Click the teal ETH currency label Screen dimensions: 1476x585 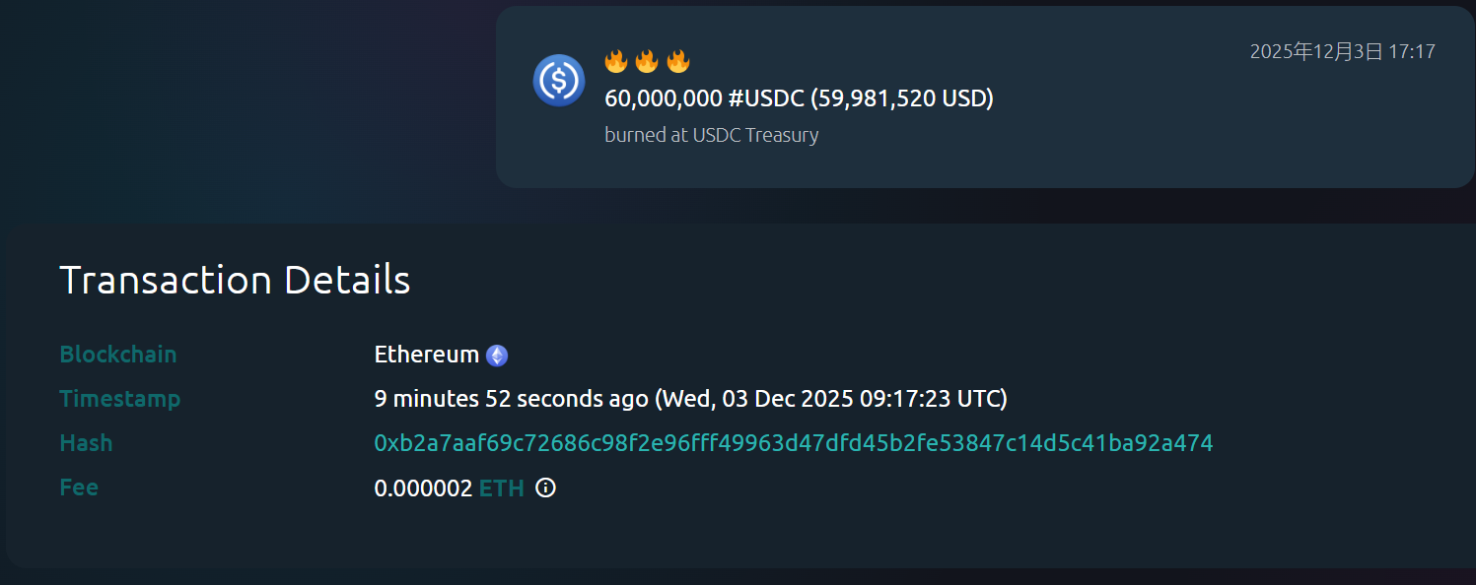tap(501, 487)
